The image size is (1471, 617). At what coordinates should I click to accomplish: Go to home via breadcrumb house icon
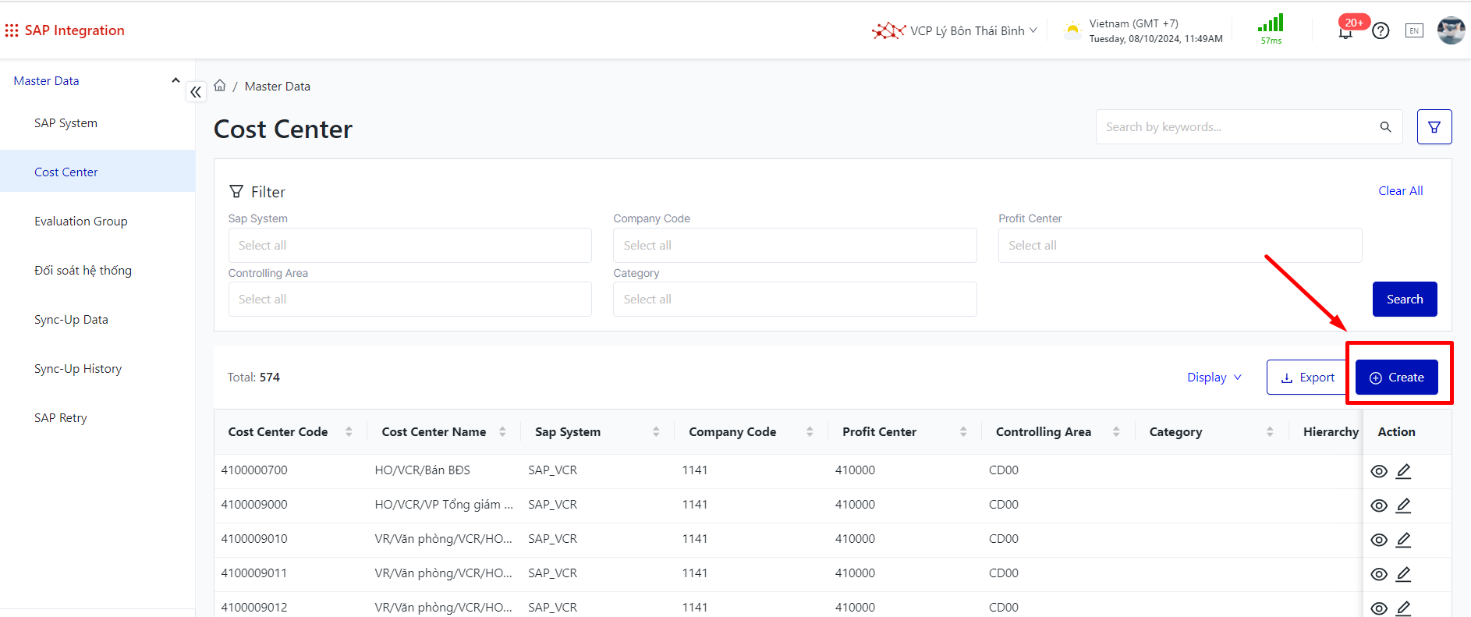coord(220,86)
